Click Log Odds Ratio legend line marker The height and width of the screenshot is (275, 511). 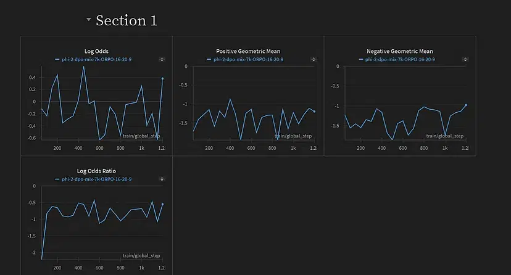[x=57, y=179]
